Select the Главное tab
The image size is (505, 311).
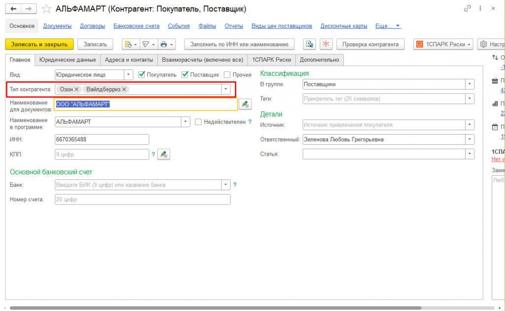pyautogui.click(x=20, y=60)
